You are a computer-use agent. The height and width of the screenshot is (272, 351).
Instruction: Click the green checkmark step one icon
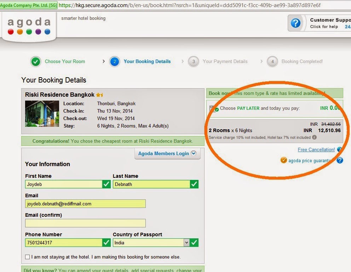pos(36,61)
